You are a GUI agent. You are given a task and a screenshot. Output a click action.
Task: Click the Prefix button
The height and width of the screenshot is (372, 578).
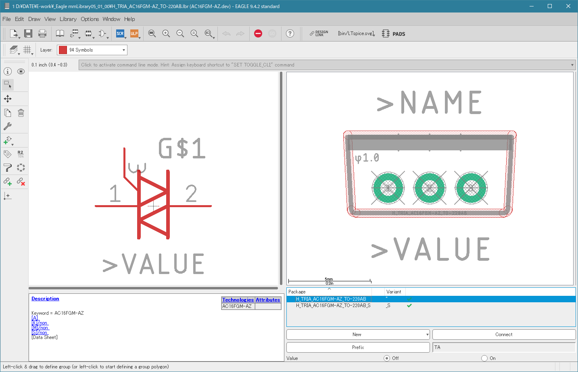pyautogui.click(x=358, y=347)
